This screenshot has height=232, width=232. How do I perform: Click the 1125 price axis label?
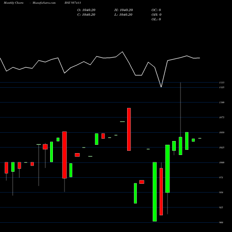click(x=222, y=87)
